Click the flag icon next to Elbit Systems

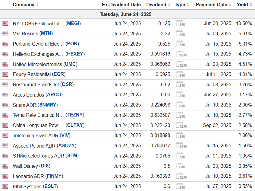[5, 186]
